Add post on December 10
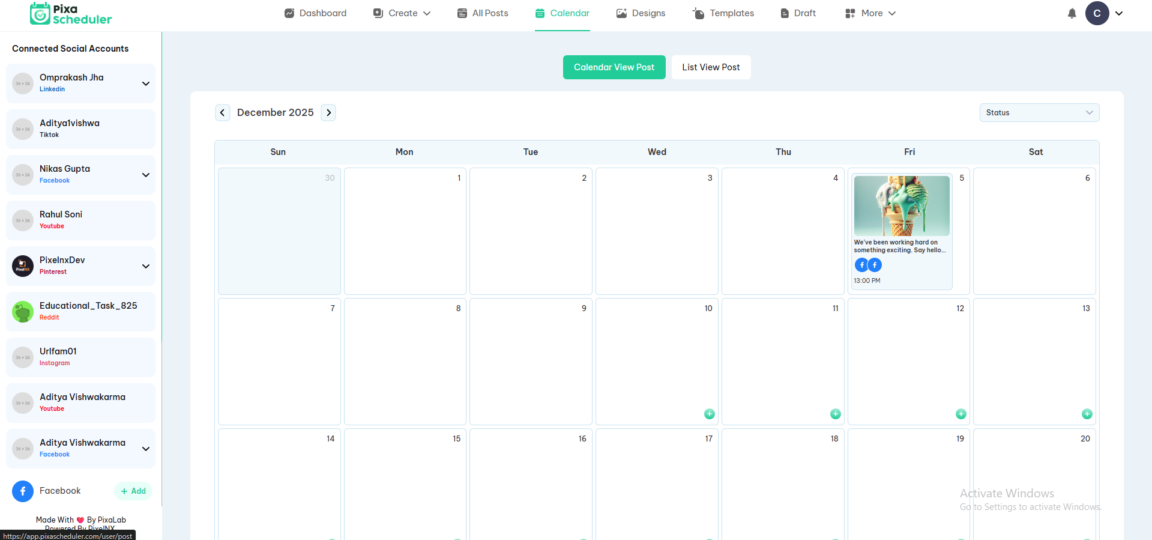The width and height of the screenshot is (1152, 540). pyautogui.click(x=710, y=414)
